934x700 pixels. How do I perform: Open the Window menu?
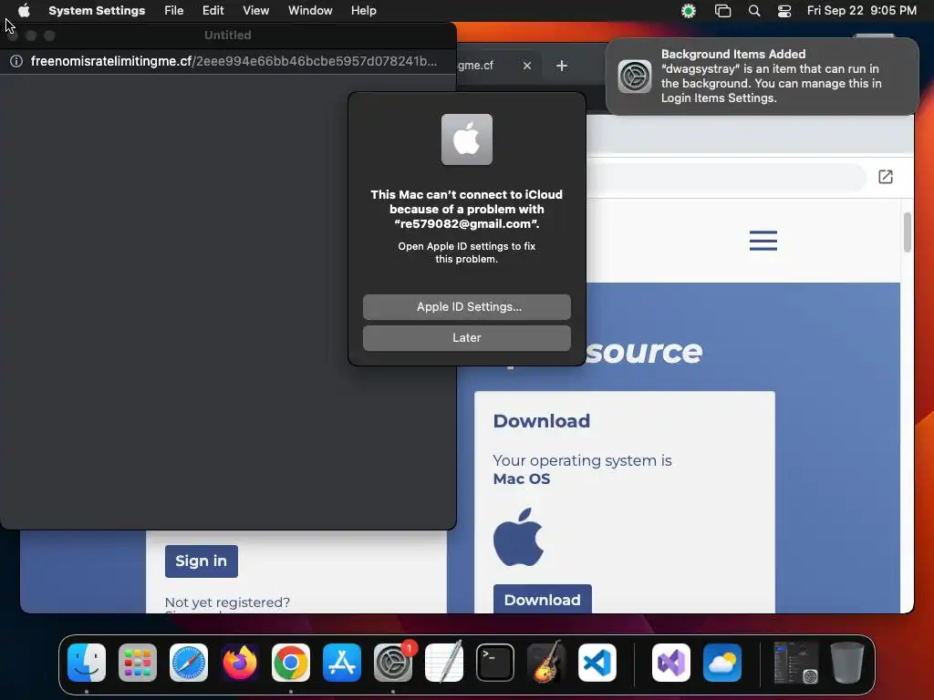point(310,11)
